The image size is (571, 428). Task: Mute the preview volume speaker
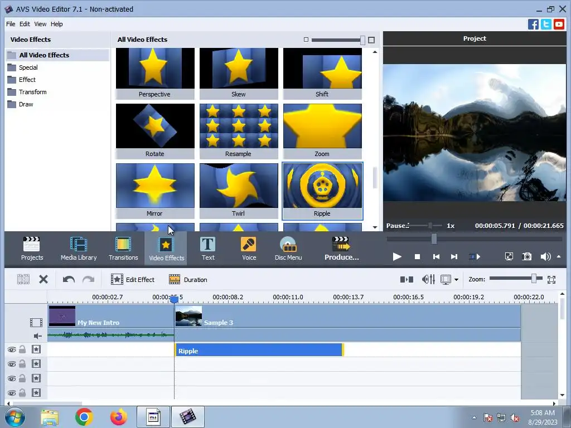coord(545,257)
